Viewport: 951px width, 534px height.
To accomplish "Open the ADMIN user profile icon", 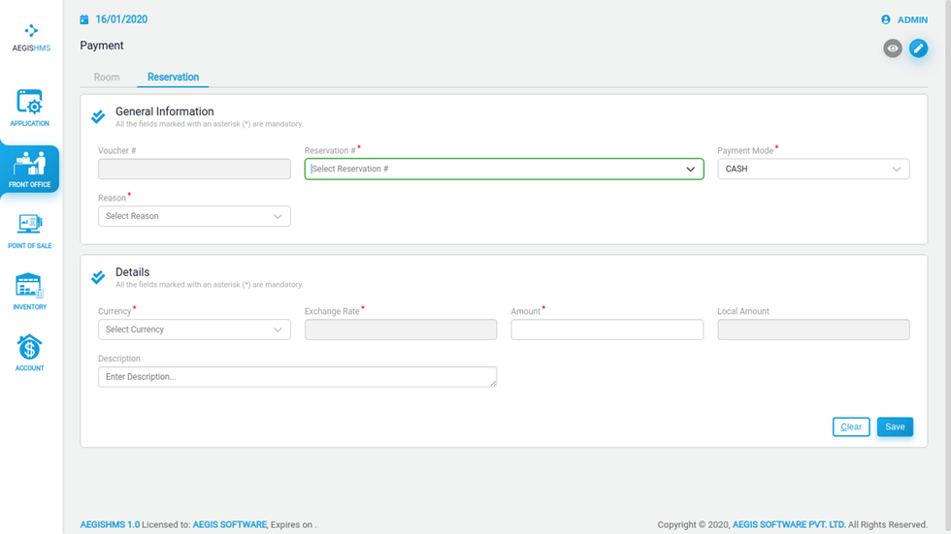I will tap(885, 20).
